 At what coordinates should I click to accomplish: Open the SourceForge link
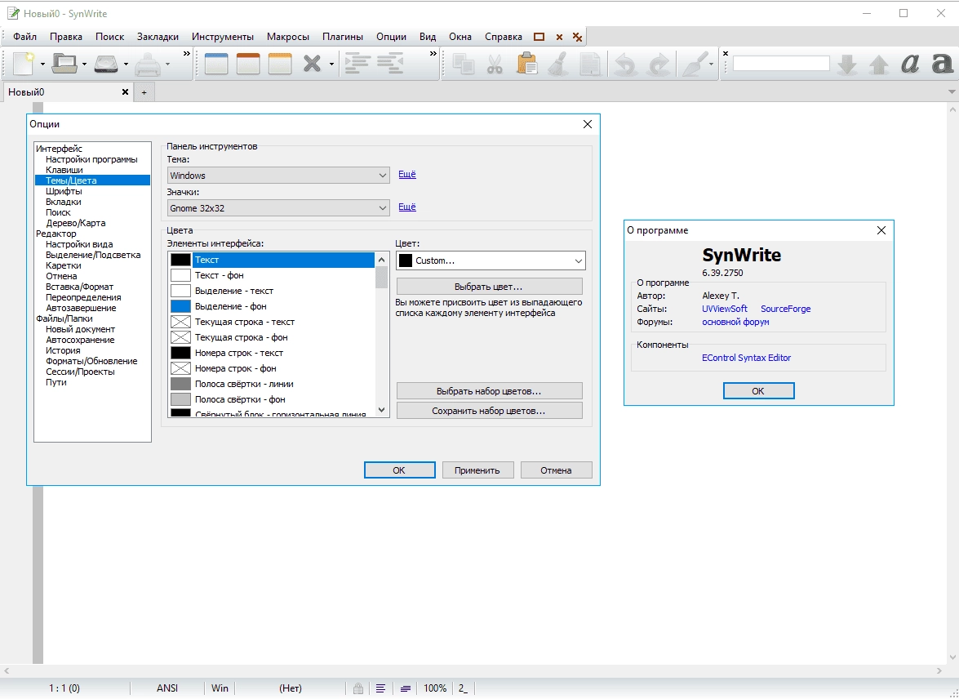[x=785, y=309]
